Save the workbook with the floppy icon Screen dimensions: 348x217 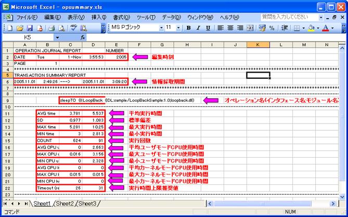point(30,28)
